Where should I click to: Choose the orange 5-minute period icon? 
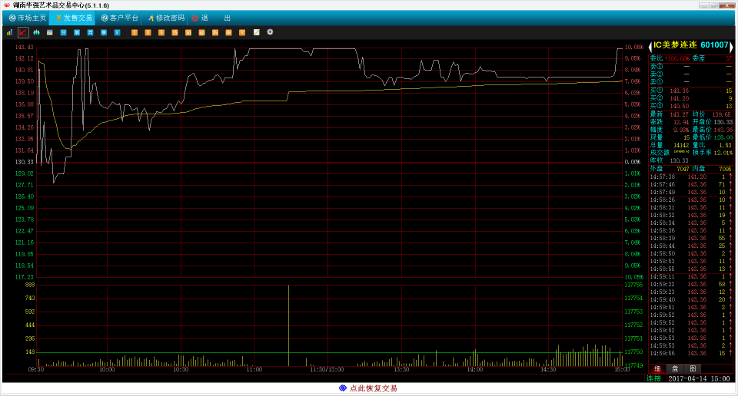(161, 32)
